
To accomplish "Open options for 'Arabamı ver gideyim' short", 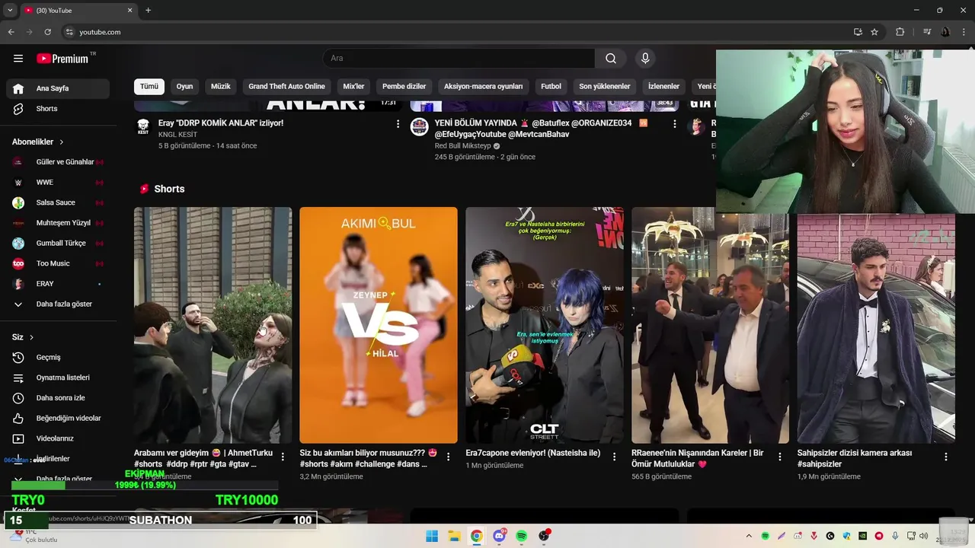I will tap(283, 457).
